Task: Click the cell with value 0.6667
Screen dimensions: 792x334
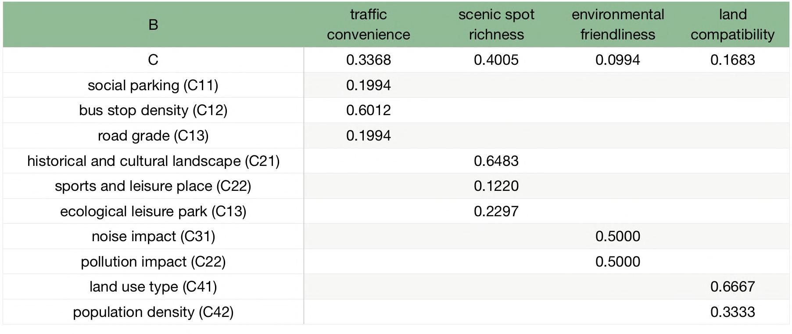Action: pos(732,287)
